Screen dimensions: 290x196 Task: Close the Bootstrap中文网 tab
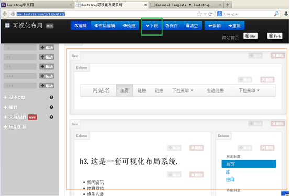(71, 5)
